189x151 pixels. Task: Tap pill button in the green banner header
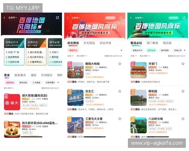(x=174, y=18)
